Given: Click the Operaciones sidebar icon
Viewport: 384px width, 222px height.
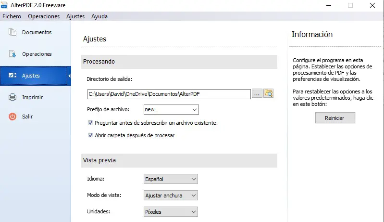Looking at the screenshot, I should pyautogui.click(x=13, y=54).
